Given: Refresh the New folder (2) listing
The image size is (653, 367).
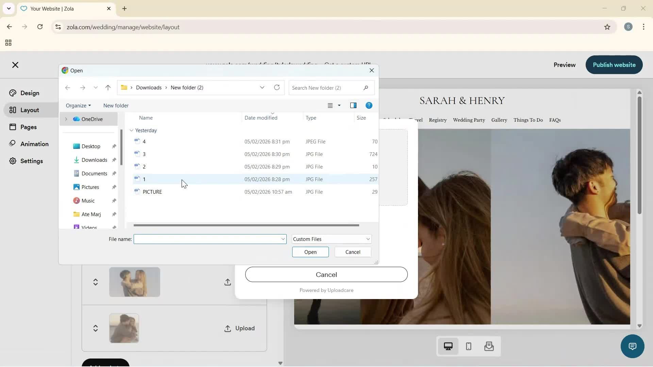Looking at the screenshot, I should tap(277, 87).
